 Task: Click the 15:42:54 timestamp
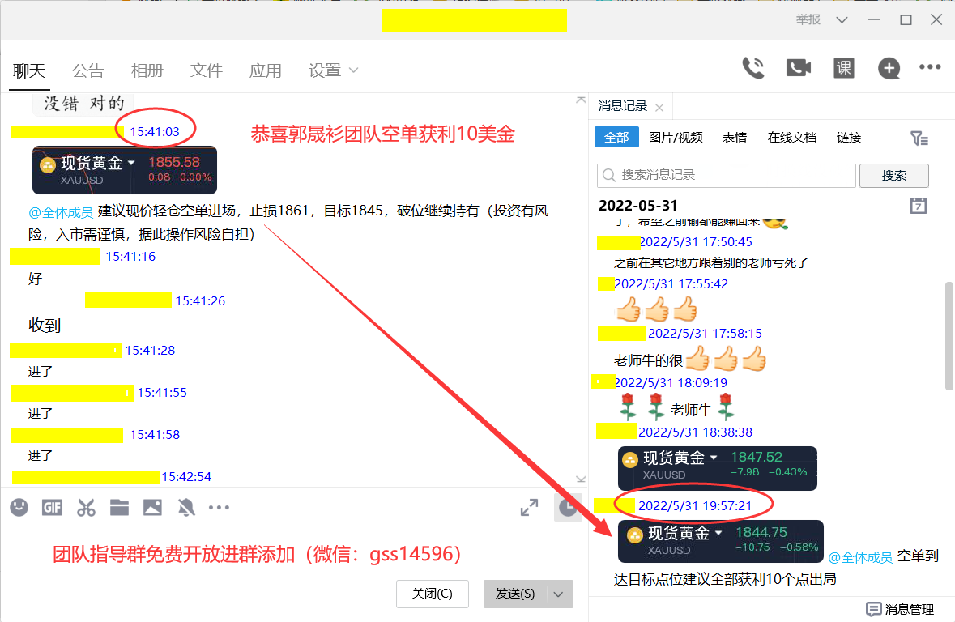186,476
